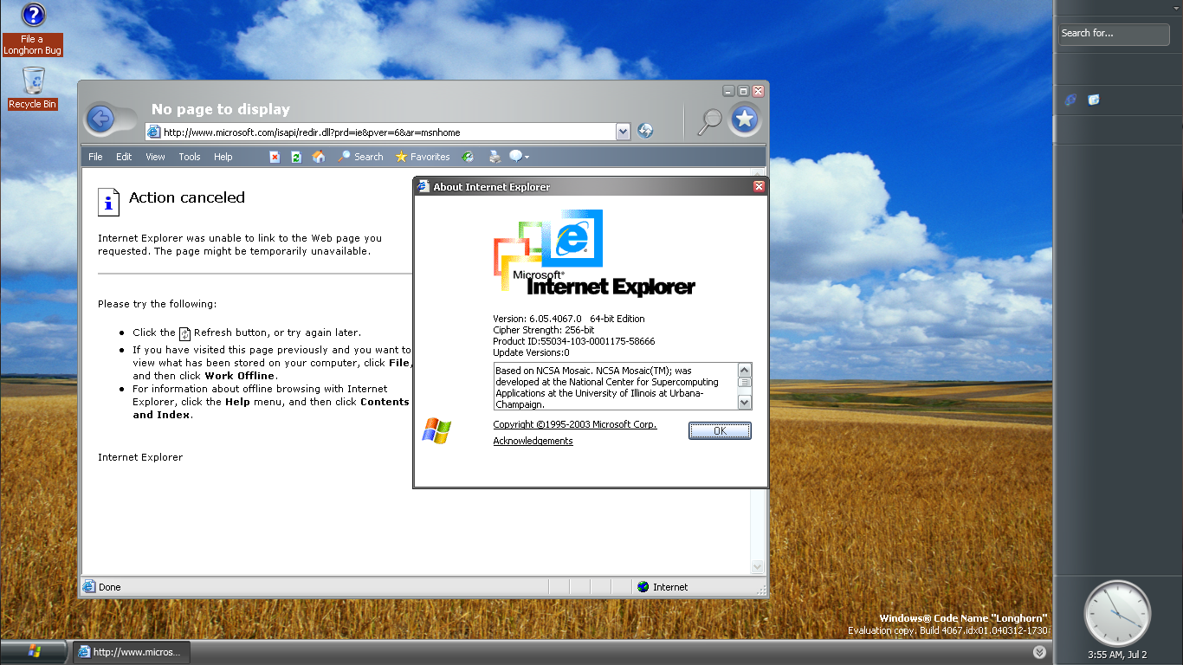This screenshot has width=1183, height=665.
Task: Click the Back arrow button in Internet Explorer
Action: point(101,119)
